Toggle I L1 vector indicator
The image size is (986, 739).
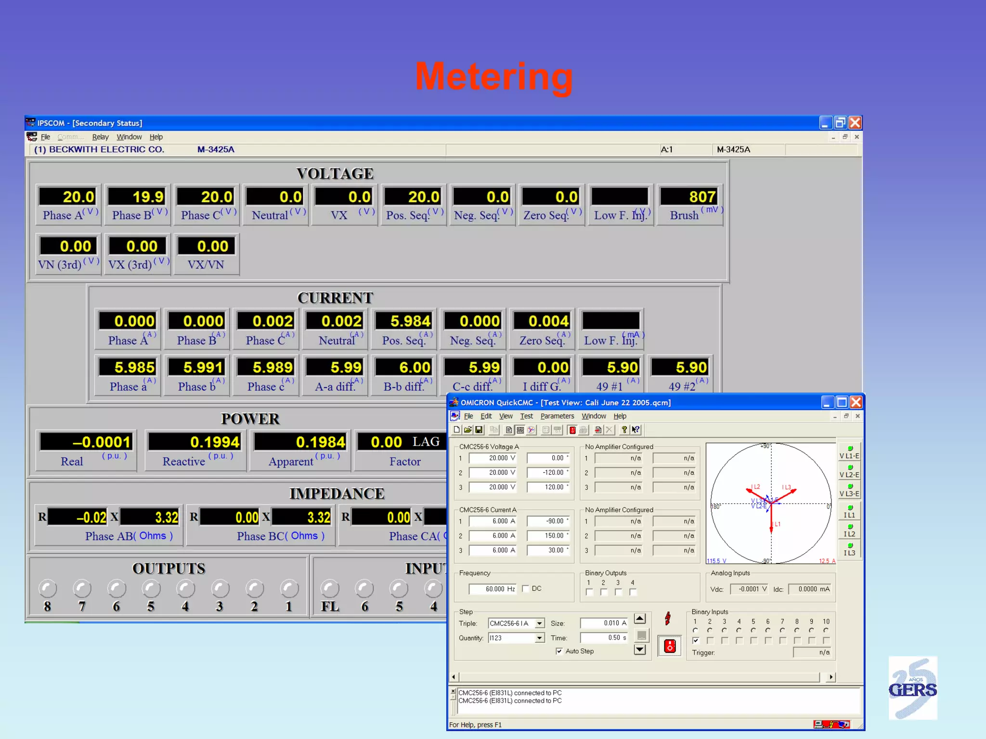pyautogui.click(x=850, y=511)
